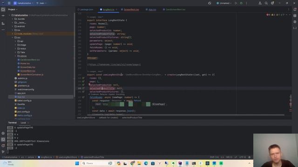Click the Debug bug icon
This screenshot has width=298, height=167.
tap(241, 3)
